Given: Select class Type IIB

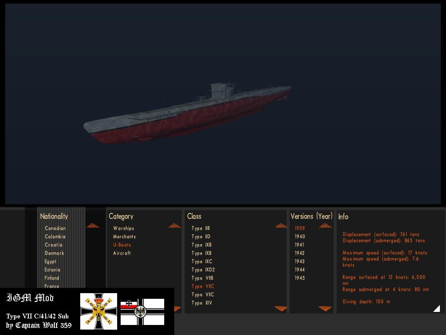Looking at the screenshot, I should [x=200, y=228].
